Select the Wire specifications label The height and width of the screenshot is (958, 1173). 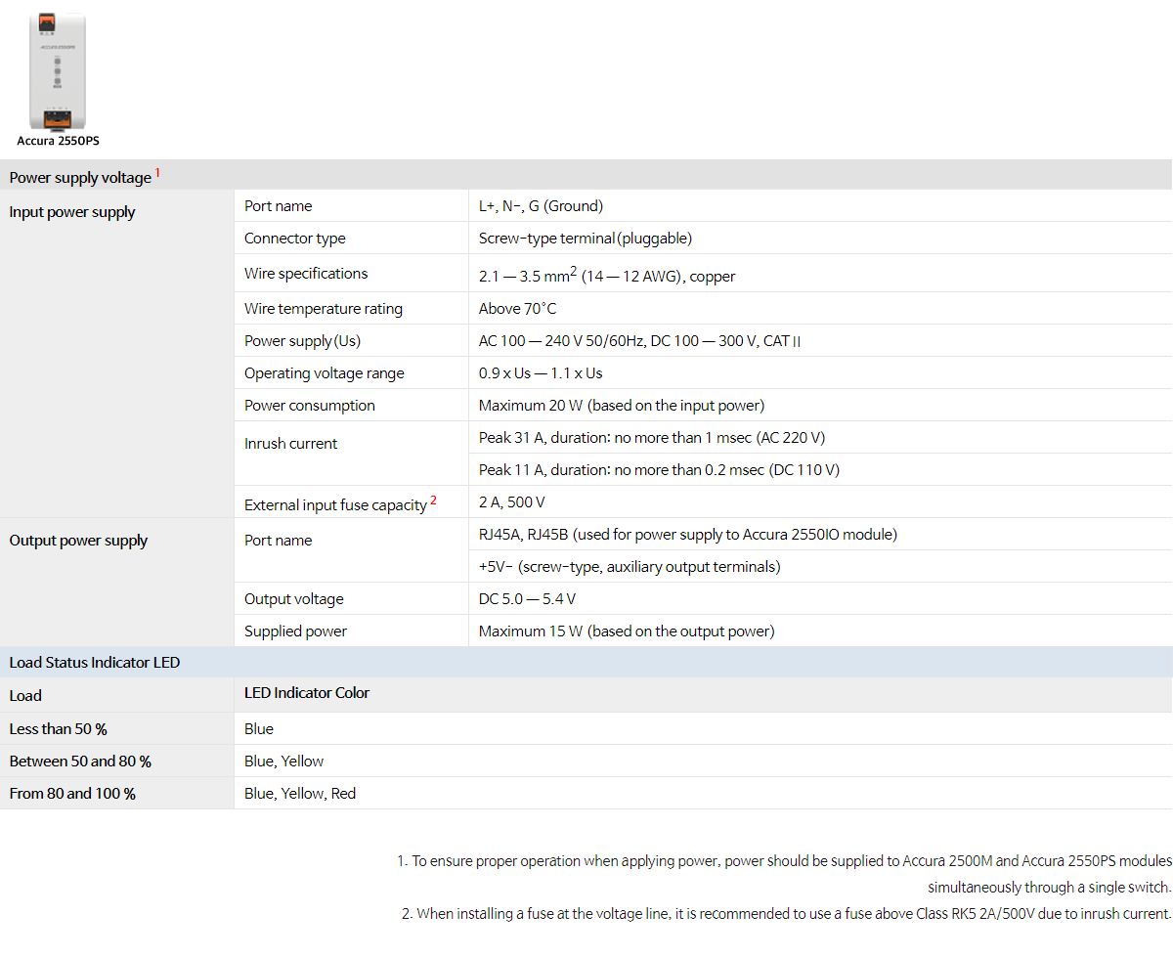click(x=306, y=274)
